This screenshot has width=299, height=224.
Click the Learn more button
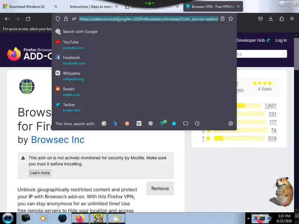coord(40,173)
